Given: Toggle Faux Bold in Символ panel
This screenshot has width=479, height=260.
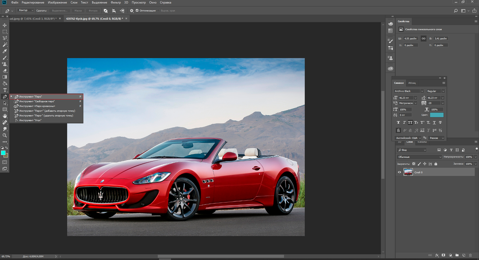Looking at the screenshot, I should tap(398, 122).
